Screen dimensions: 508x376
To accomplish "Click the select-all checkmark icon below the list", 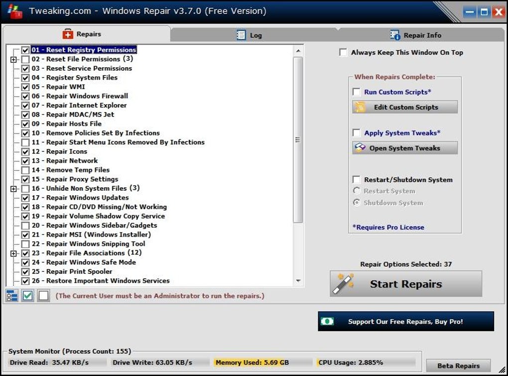I will coord(28,295).
